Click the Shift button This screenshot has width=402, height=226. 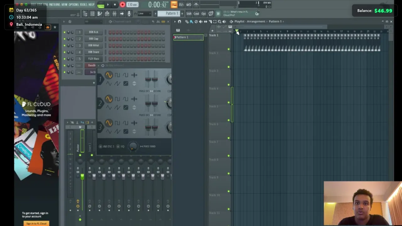point(189,13)
